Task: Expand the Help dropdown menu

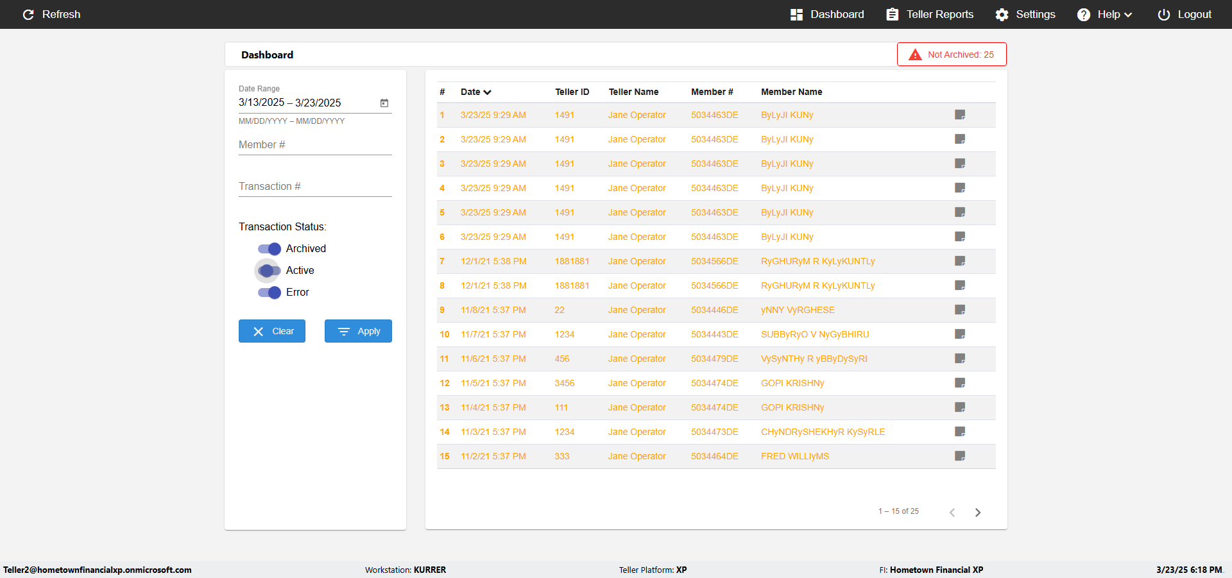Action: (1104, 14)
